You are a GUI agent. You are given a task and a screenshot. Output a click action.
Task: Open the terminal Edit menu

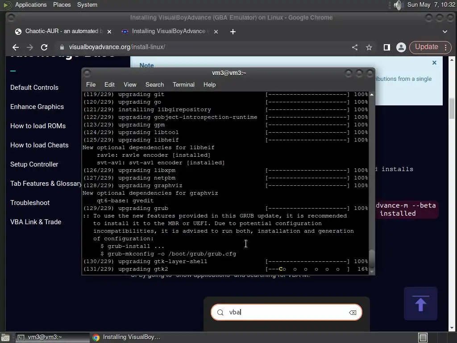(x=109, y=84)
